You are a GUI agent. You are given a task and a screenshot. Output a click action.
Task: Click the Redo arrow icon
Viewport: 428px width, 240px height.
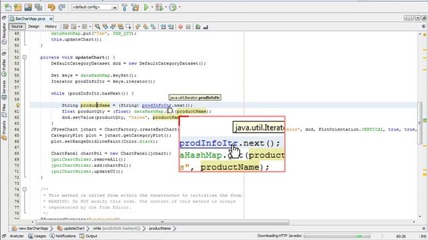[x=62, y=7]
